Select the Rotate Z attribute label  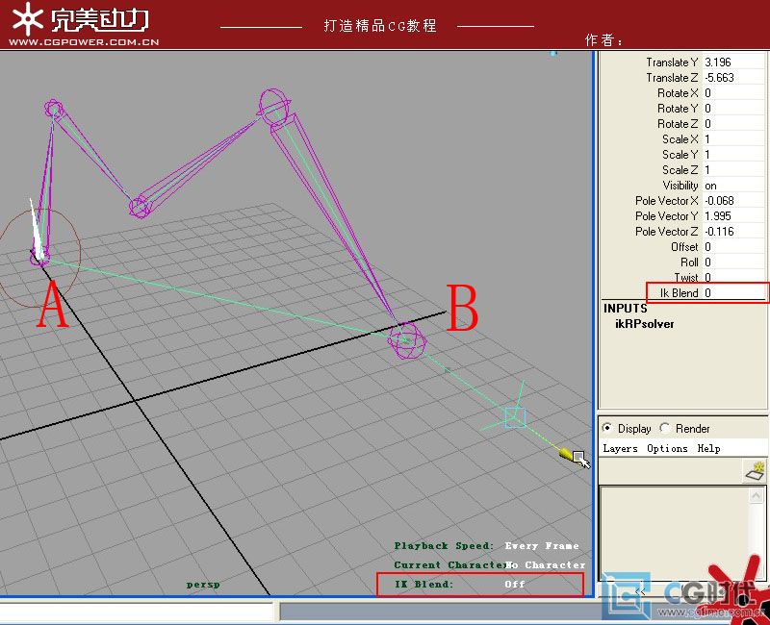pyautogui.click(x=678, y=124)
